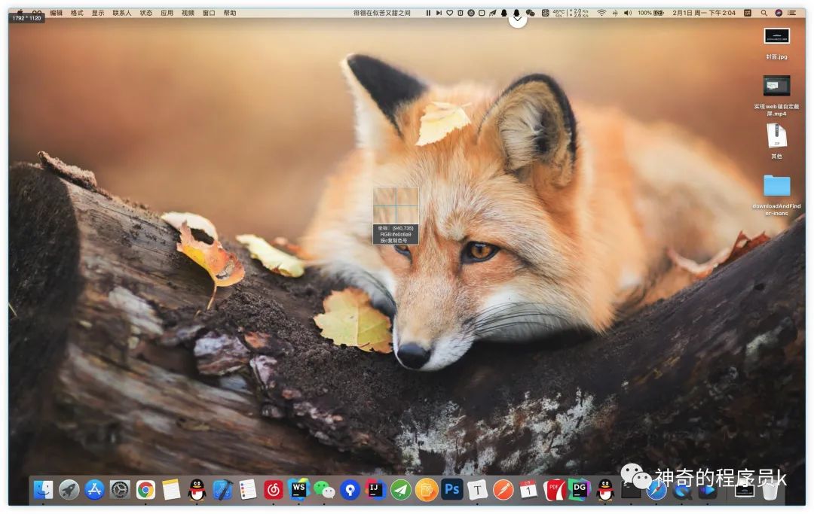This screenshot has height=514, width=814.
Task: Open DataGrip (DG) from the dock
Action: pos(580,490)
